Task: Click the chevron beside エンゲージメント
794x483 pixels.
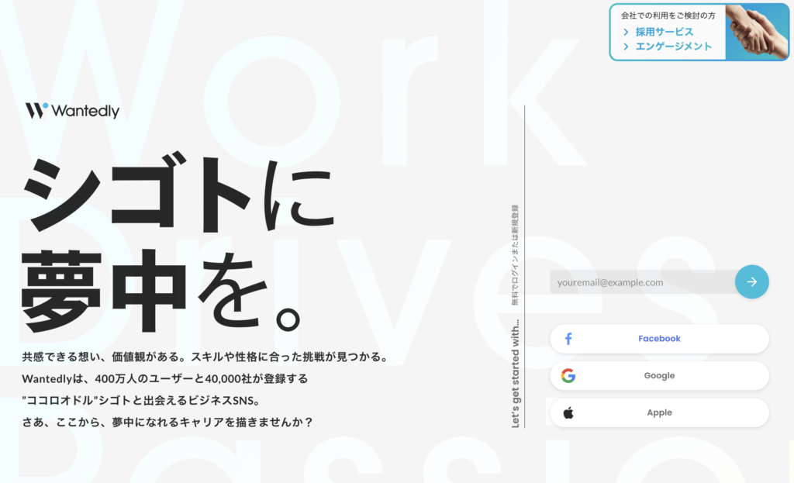Action: 626,47
